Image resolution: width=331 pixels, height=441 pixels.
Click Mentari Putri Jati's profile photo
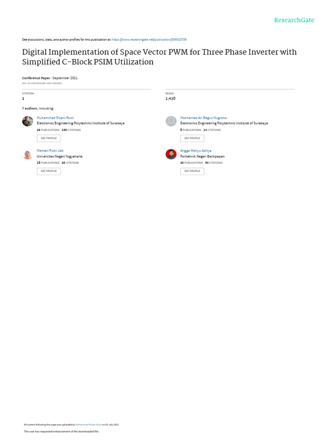28,155
